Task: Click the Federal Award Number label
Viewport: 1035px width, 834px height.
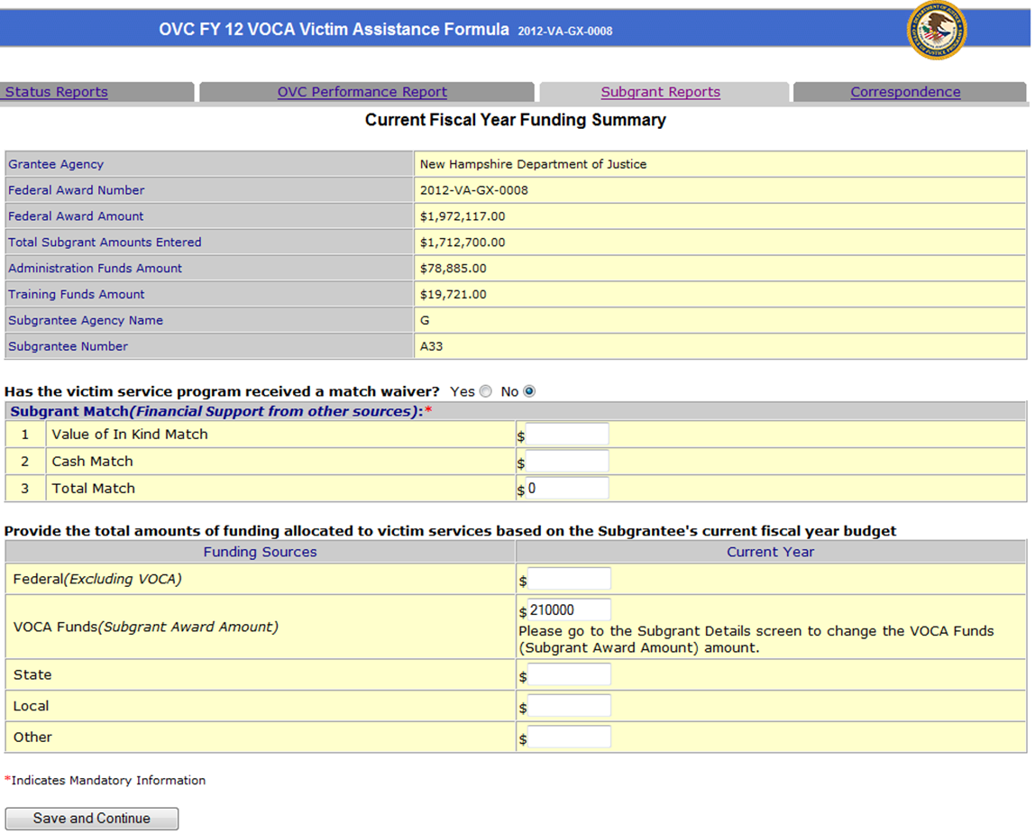Action: pyautogui.click(x=76, y=190)
